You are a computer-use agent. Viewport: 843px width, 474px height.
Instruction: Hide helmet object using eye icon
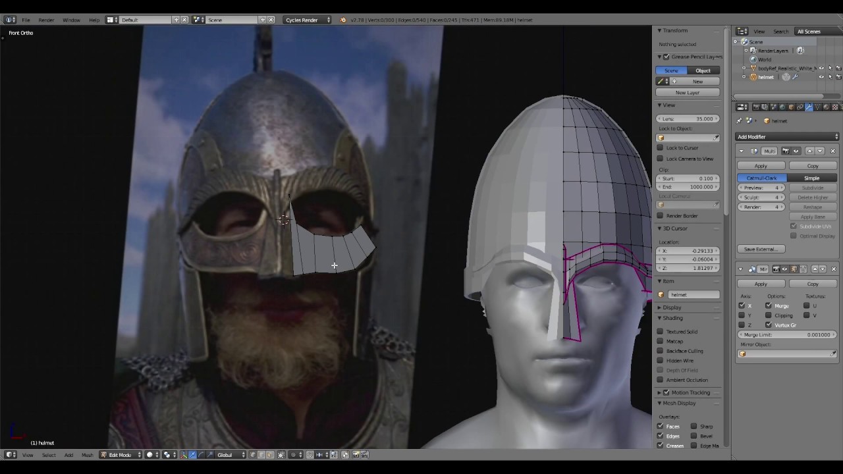tap(821, 76)
